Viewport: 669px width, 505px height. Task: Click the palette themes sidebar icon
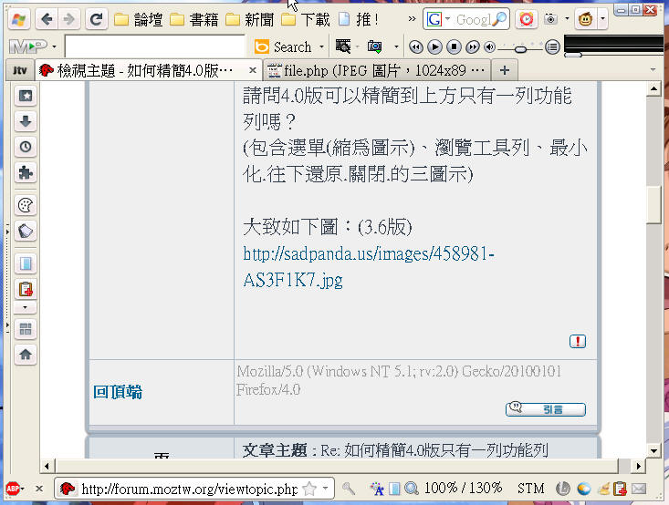(x=26, y=205)
